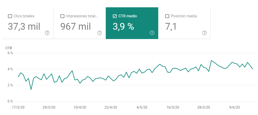This screenshot has height=115, width=258.
Task: Open help icon on CTR medio card
Action: [152, 33]
